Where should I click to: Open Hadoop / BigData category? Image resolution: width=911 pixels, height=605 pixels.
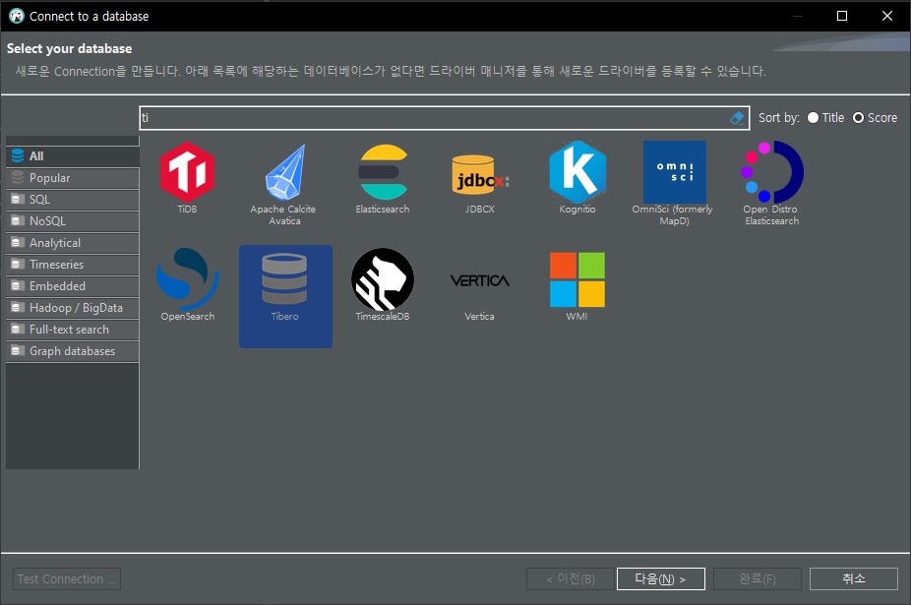coord(73,308)
